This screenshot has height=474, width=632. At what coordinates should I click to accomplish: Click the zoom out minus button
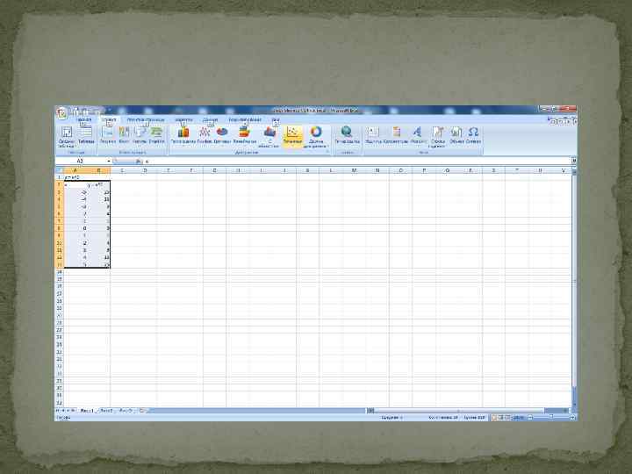coord(530,418)
